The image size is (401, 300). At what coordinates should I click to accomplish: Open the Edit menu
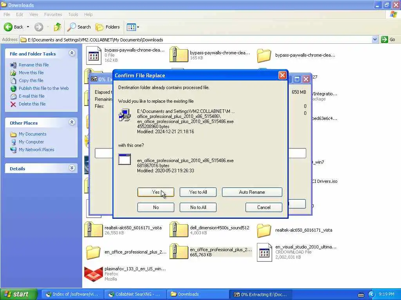[x=20, y=14]
